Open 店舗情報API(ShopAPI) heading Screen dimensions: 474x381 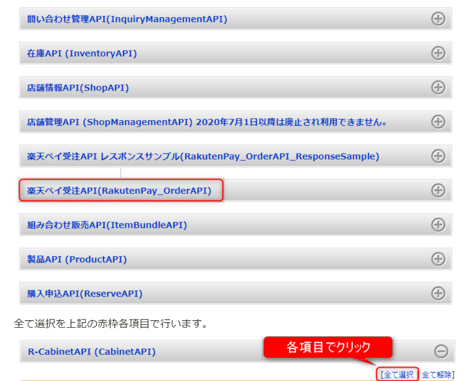click(x=78, y=88)
